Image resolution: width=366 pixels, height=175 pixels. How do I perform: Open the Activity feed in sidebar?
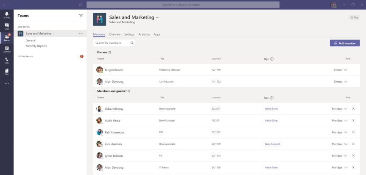pyautogui.click(x=6, y=15)
